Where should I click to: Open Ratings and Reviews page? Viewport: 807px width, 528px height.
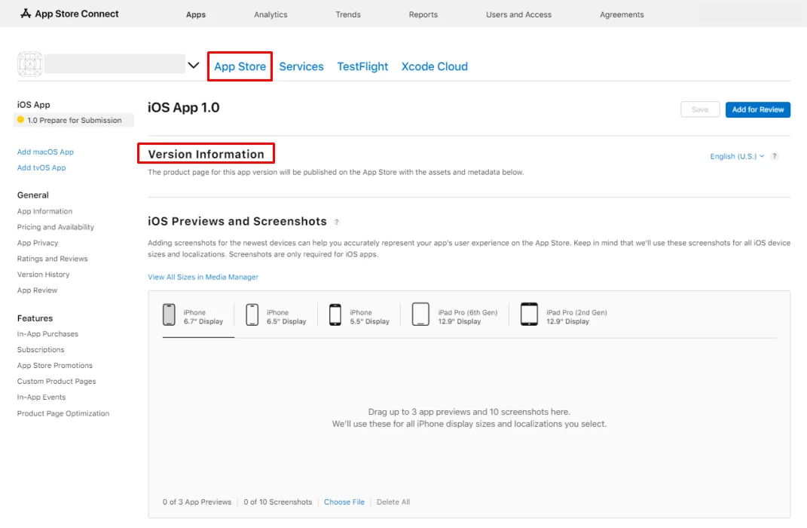(x=53, y=259)
